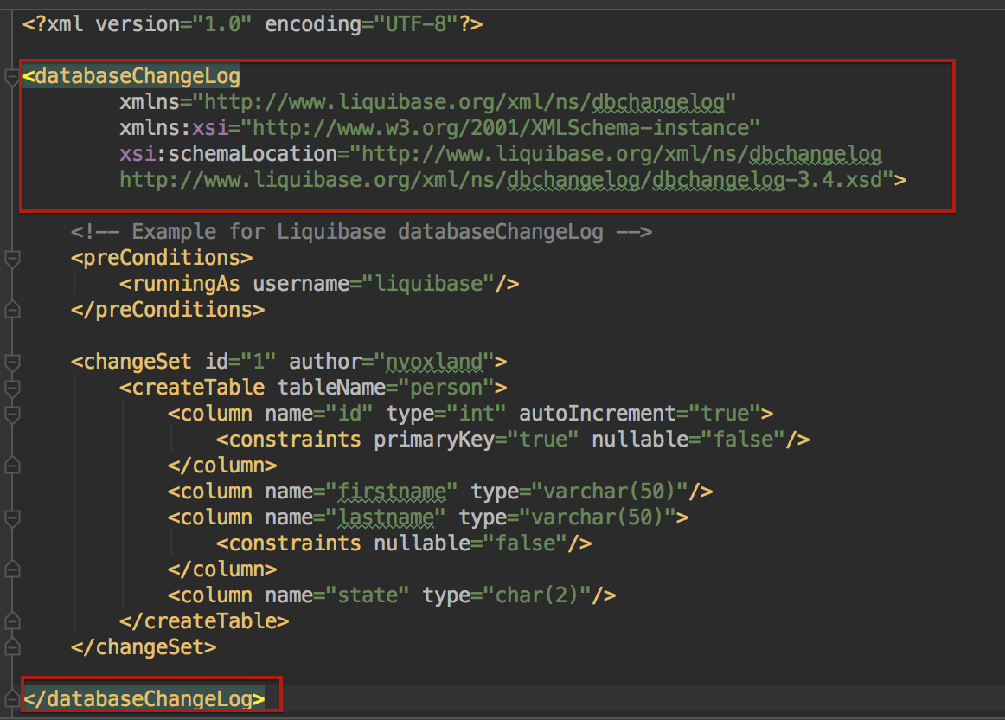Open the XMLSchema-instance w3.org URL
Screen dimensions: 1005x720
point(501,127)
